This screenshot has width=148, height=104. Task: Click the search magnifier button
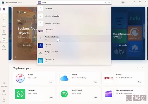pyautogui.click(x=109, y=2)
